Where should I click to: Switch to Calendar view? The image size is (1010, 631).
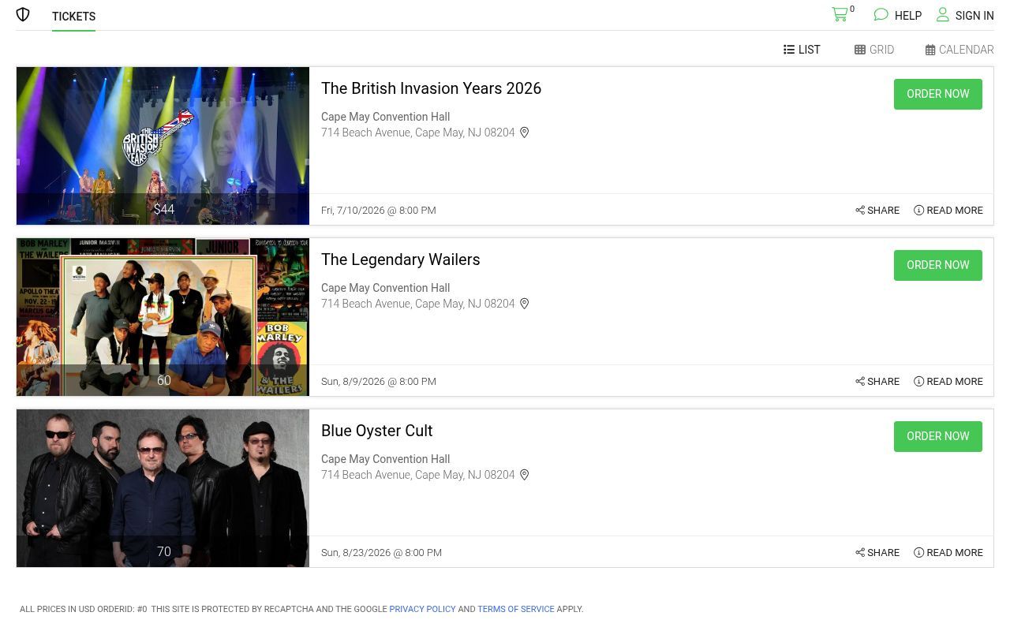click(x=959, y=50)
